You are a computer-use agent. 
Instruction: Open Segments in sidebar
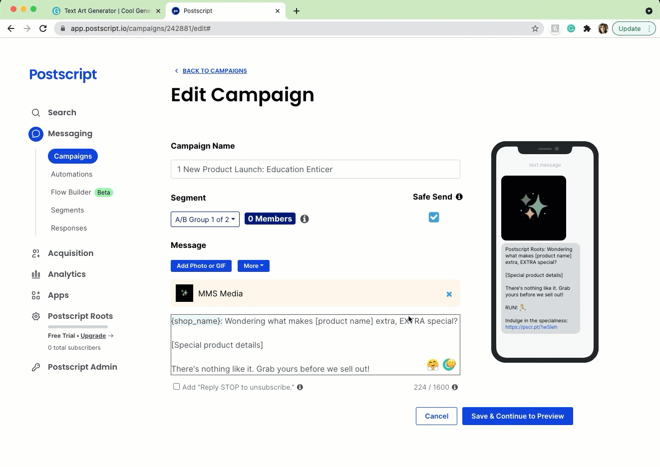(x=67, y=210)
